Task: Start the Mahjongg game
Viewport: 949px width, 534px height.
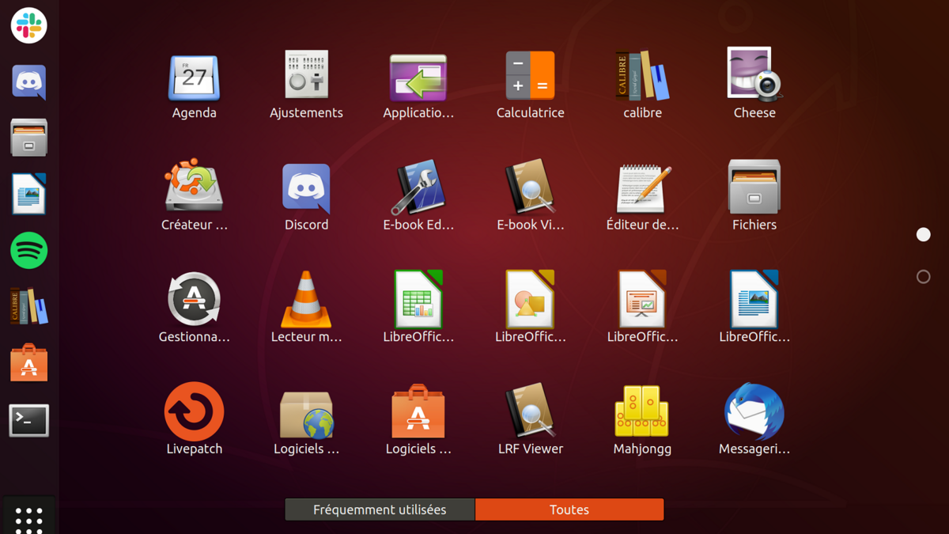Action: [x=642, y=411]
